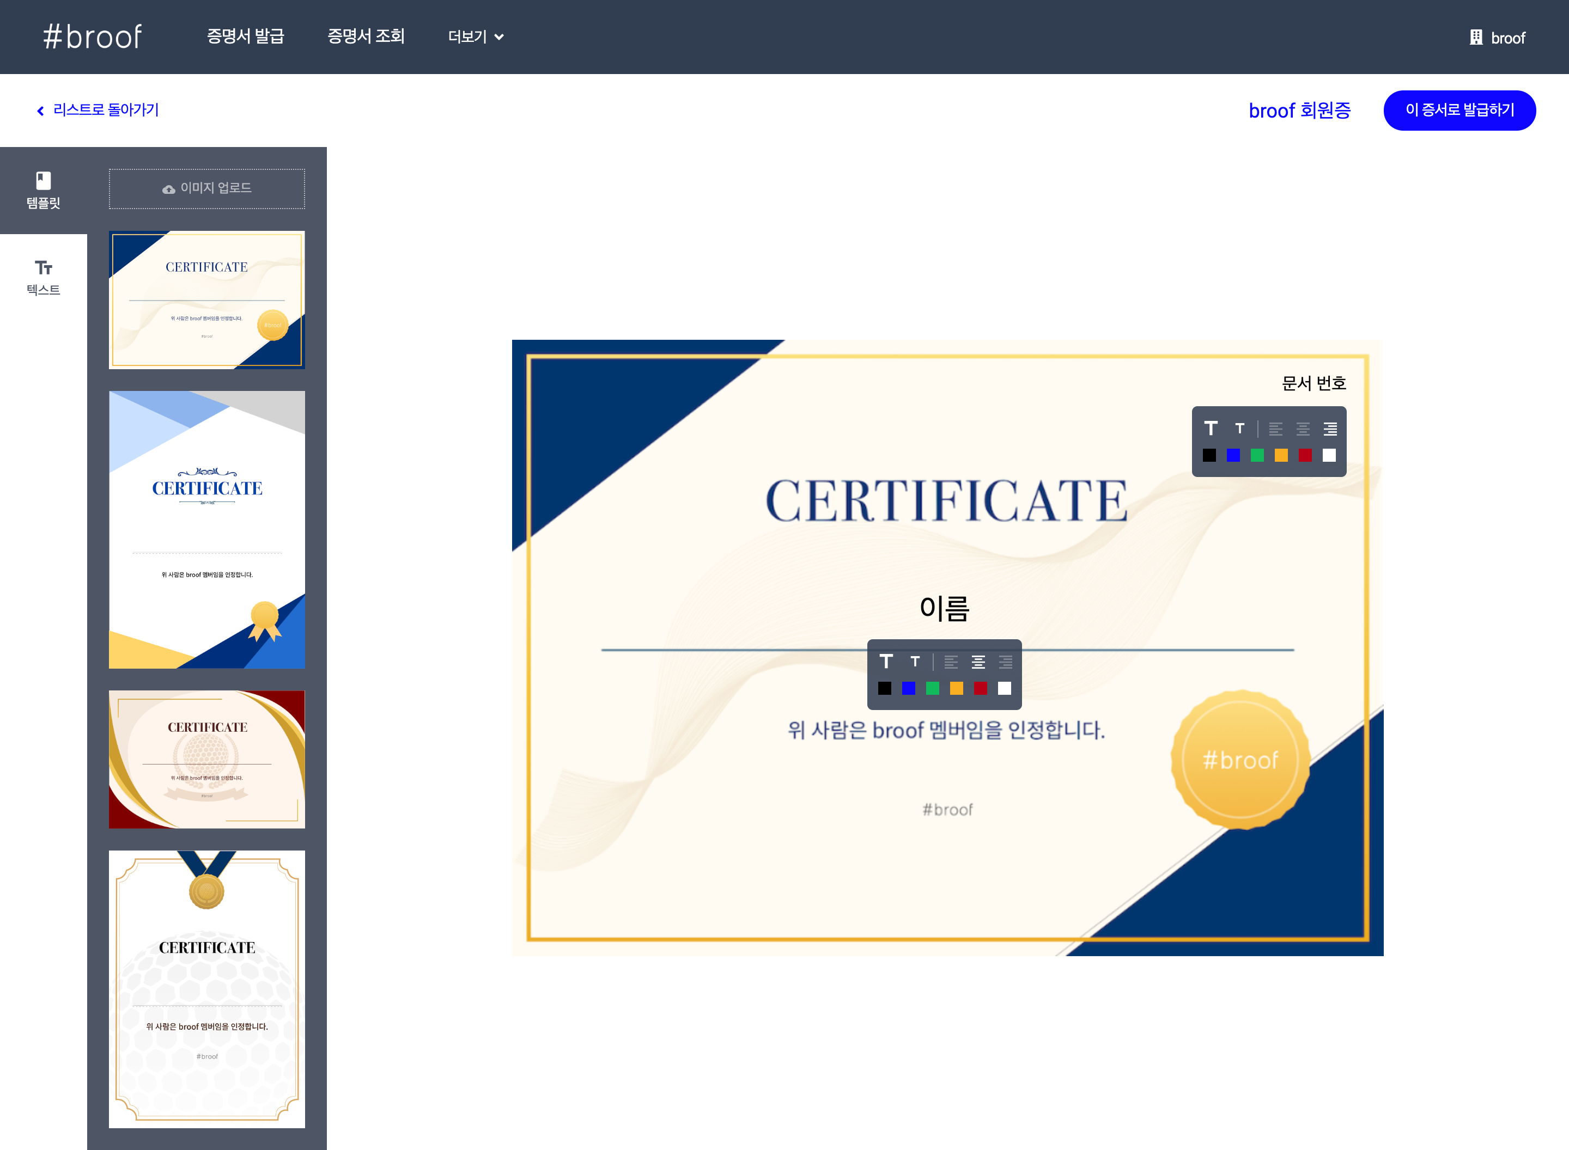Pick blue color for 문서 번호 text
Viewport: 1569px width, 1150px height.
(x=1233, y=455)
